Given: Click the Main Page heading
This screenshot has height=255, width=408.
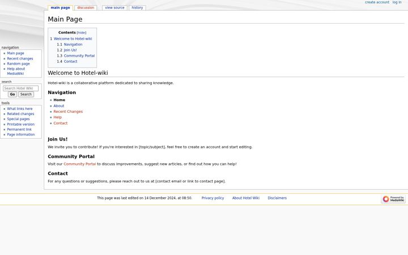Looking at the screenshot, I should pos(65,19).
